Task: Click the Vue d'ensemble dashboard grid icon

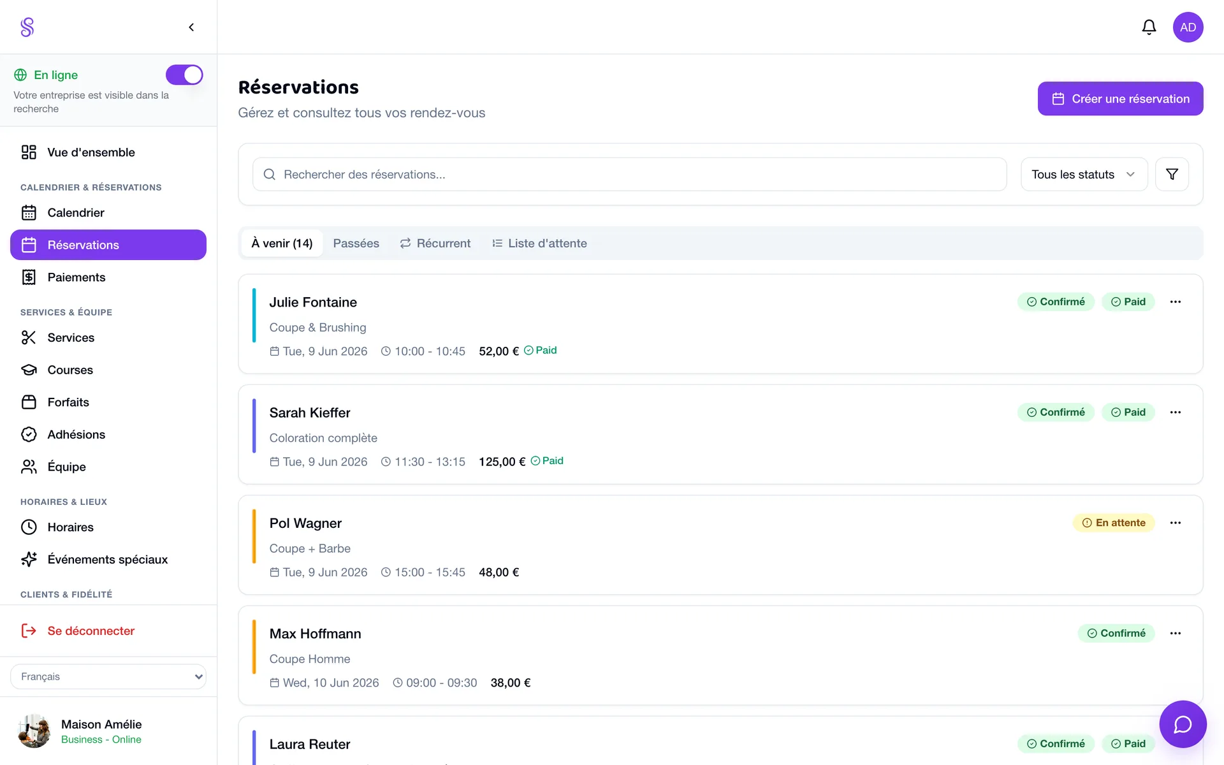Action: pyautogui.click(x=29, y=152)
